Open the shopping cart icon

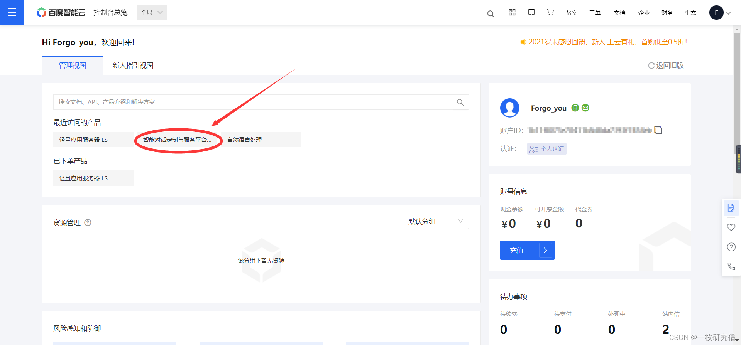pyautogui.click(x=550, y=12)
